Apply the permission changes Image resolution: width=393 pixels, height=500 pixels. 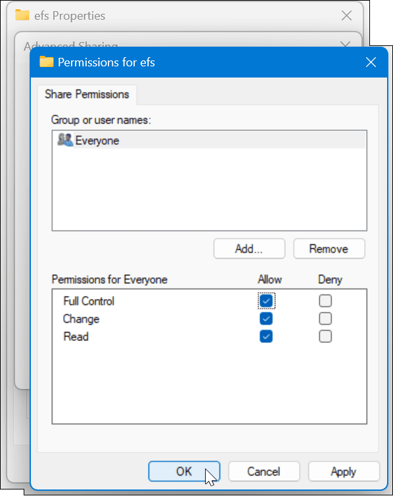tap(344, 471)
